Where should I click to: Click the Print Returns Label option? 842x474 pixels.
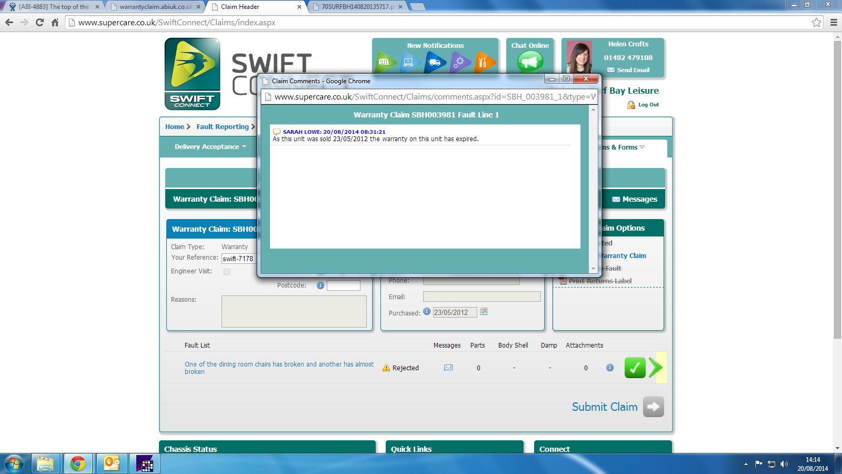click(x=600, y=281)
